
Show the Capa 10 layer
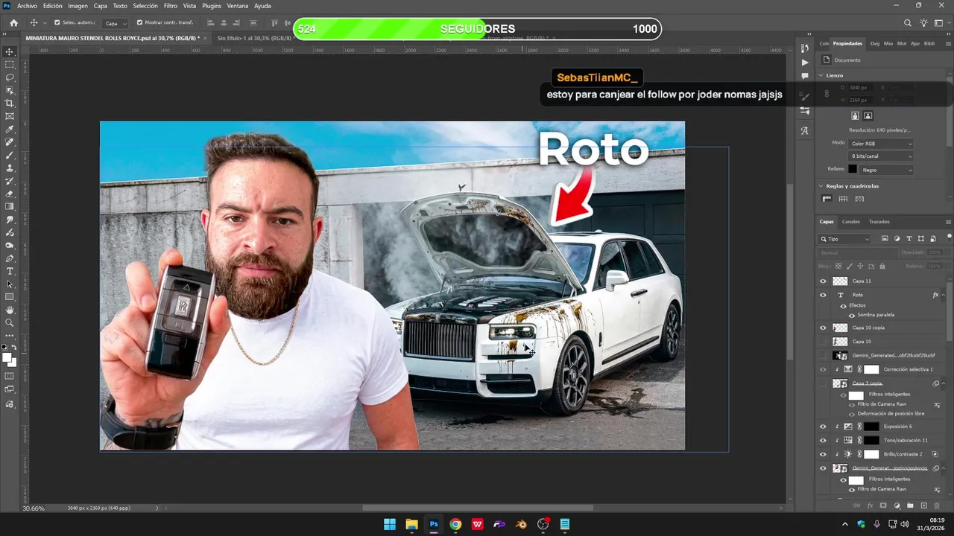823,341
